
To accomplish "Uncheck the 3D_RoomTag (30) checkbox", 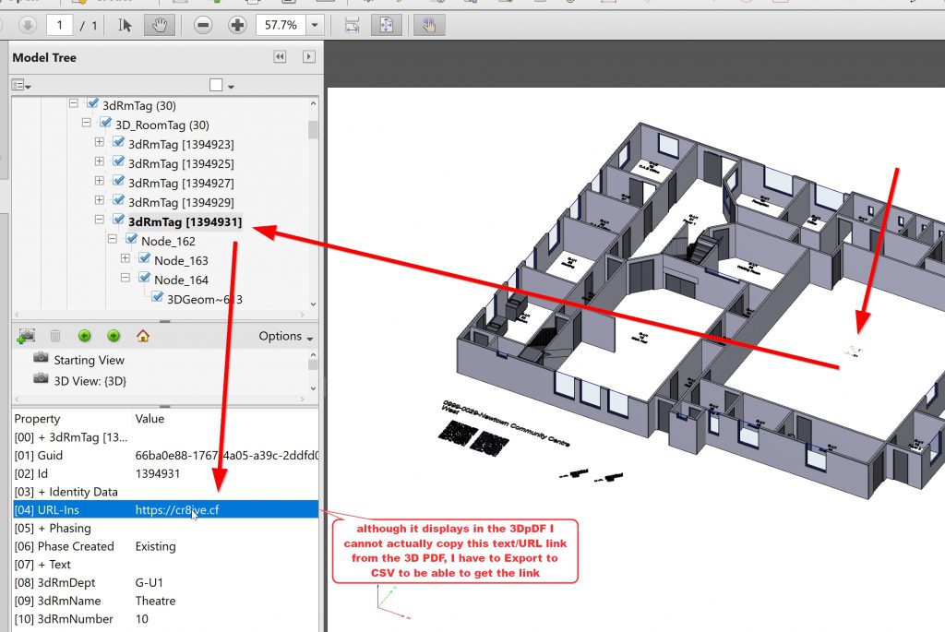I will point(105,124).
